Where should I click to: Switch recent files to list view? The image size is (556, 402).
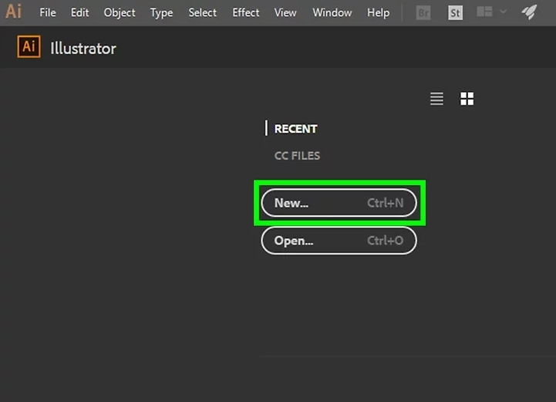436,99
